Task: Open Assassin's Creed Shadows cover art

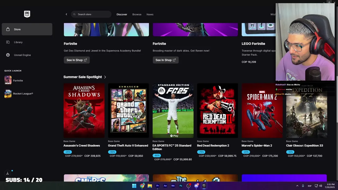Action: tap(84, 111)
